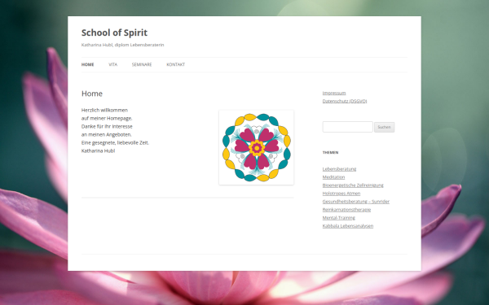Image resolution: width=489 pixels, height=305 pixels.
Task: Click the THEMEN sidebar heading
Action: click(x=331, y=152)
